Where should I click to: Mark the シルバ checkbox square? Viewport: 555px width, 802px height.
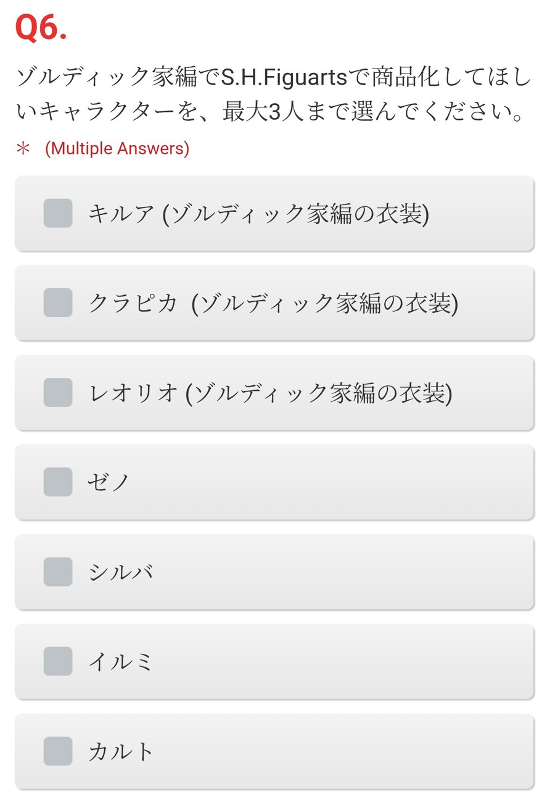[x=58, y=572]
